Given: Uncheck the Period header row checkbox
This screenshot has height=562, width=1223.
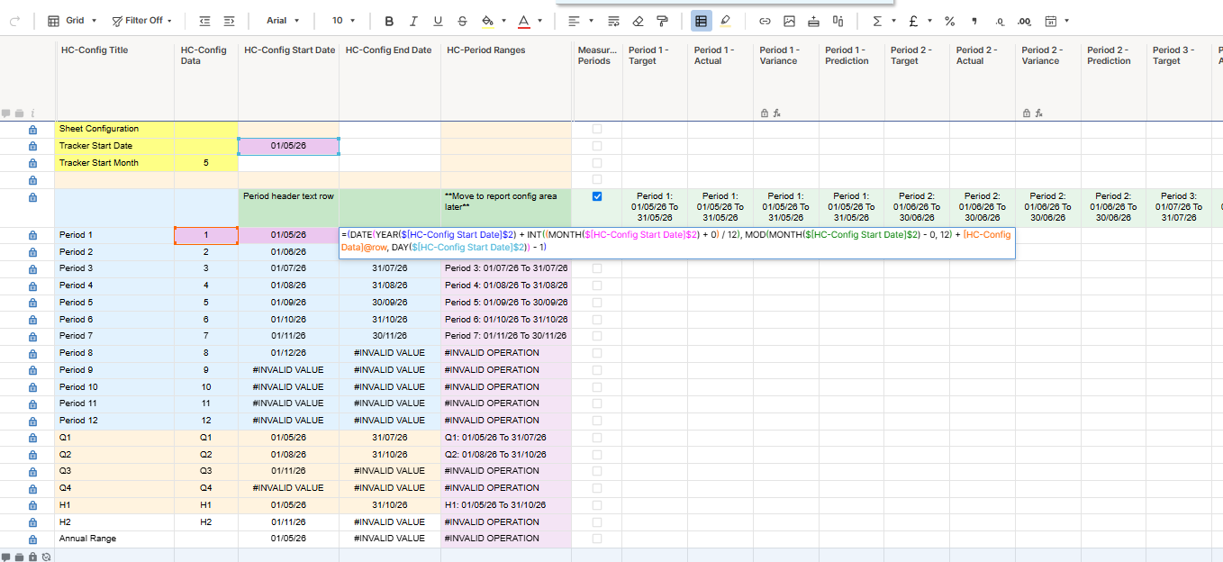Looking at the screenshot, I should pyautogui.click(x=597, y=196).
